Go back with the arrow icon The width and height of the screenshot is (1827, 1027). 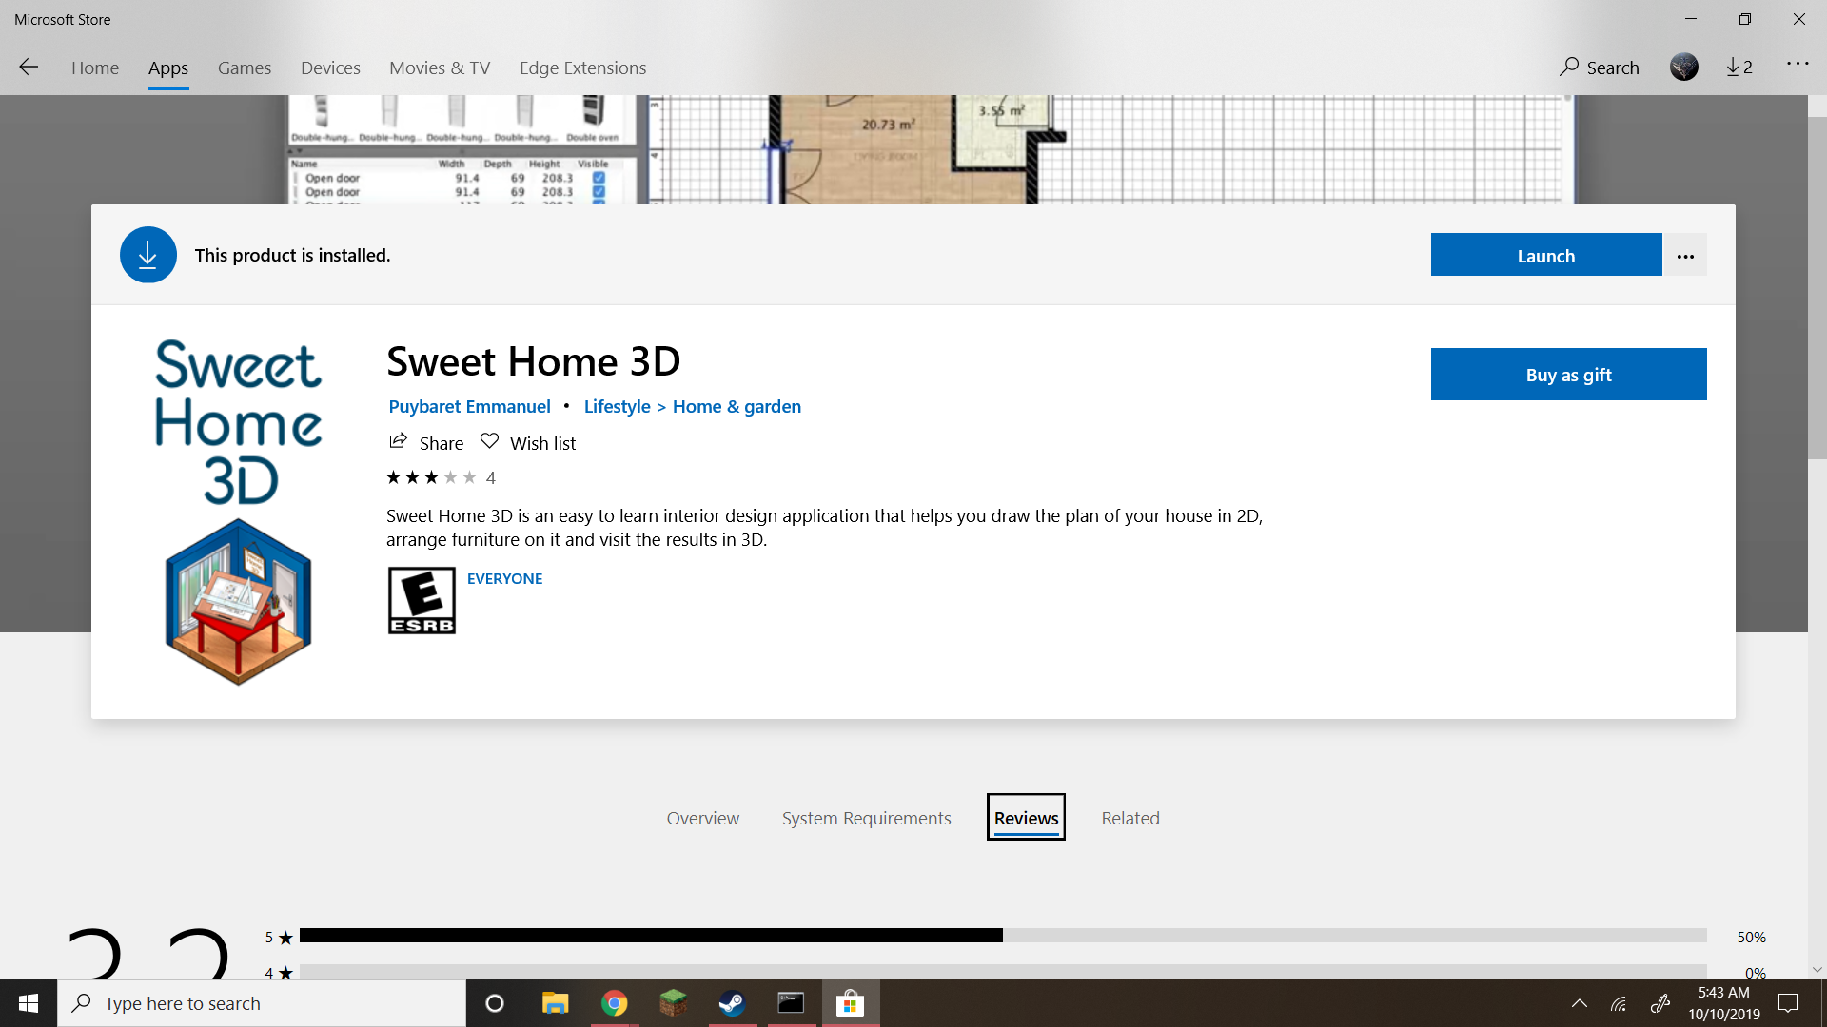click(29, 68)
